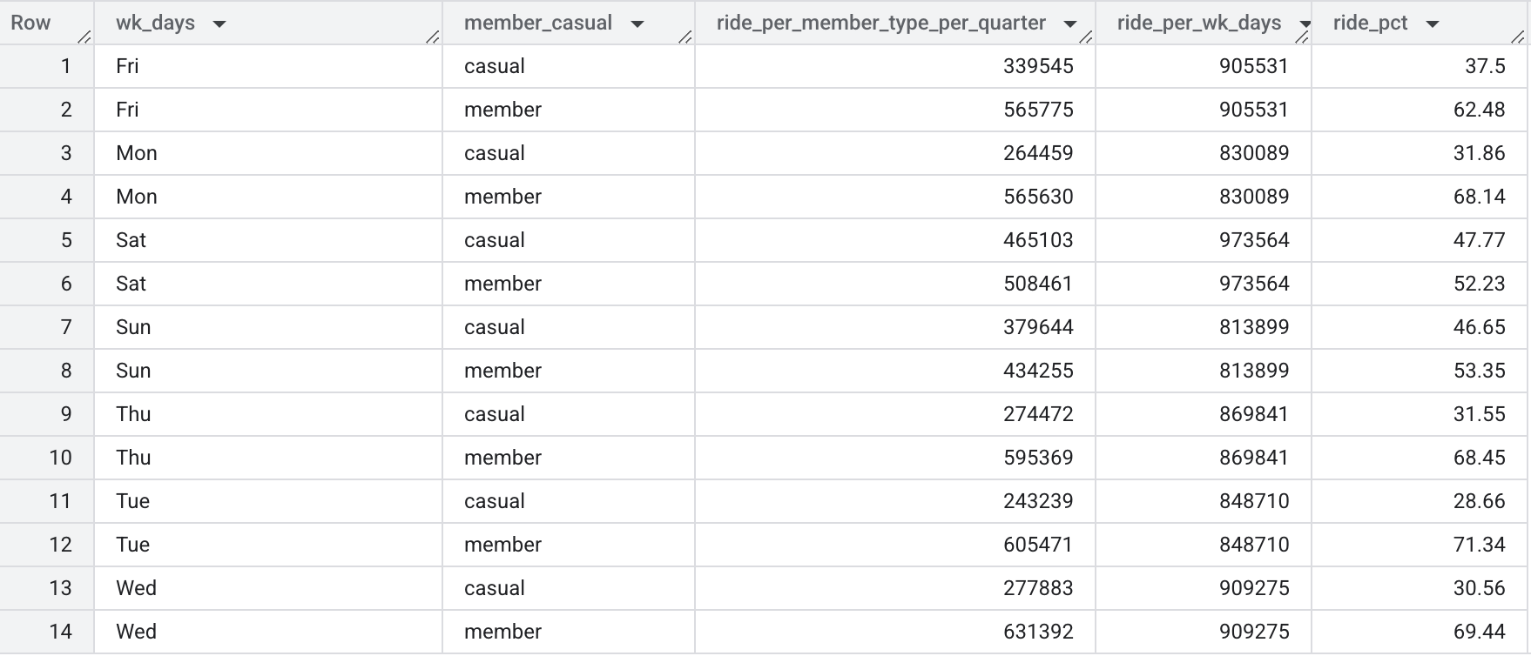Click the ride_per_member_type_per_quarter column resize handle

pyautogui.click(x=1085, y=37)
